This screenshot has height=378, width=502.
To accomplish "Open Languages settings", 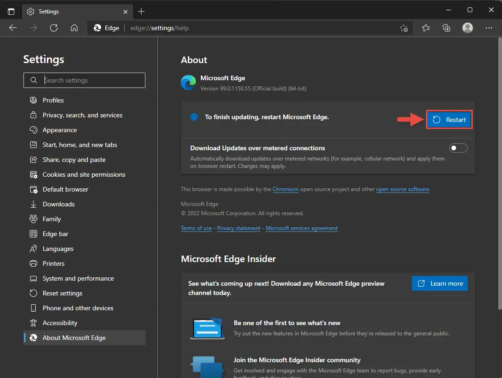I will point(84,249).
